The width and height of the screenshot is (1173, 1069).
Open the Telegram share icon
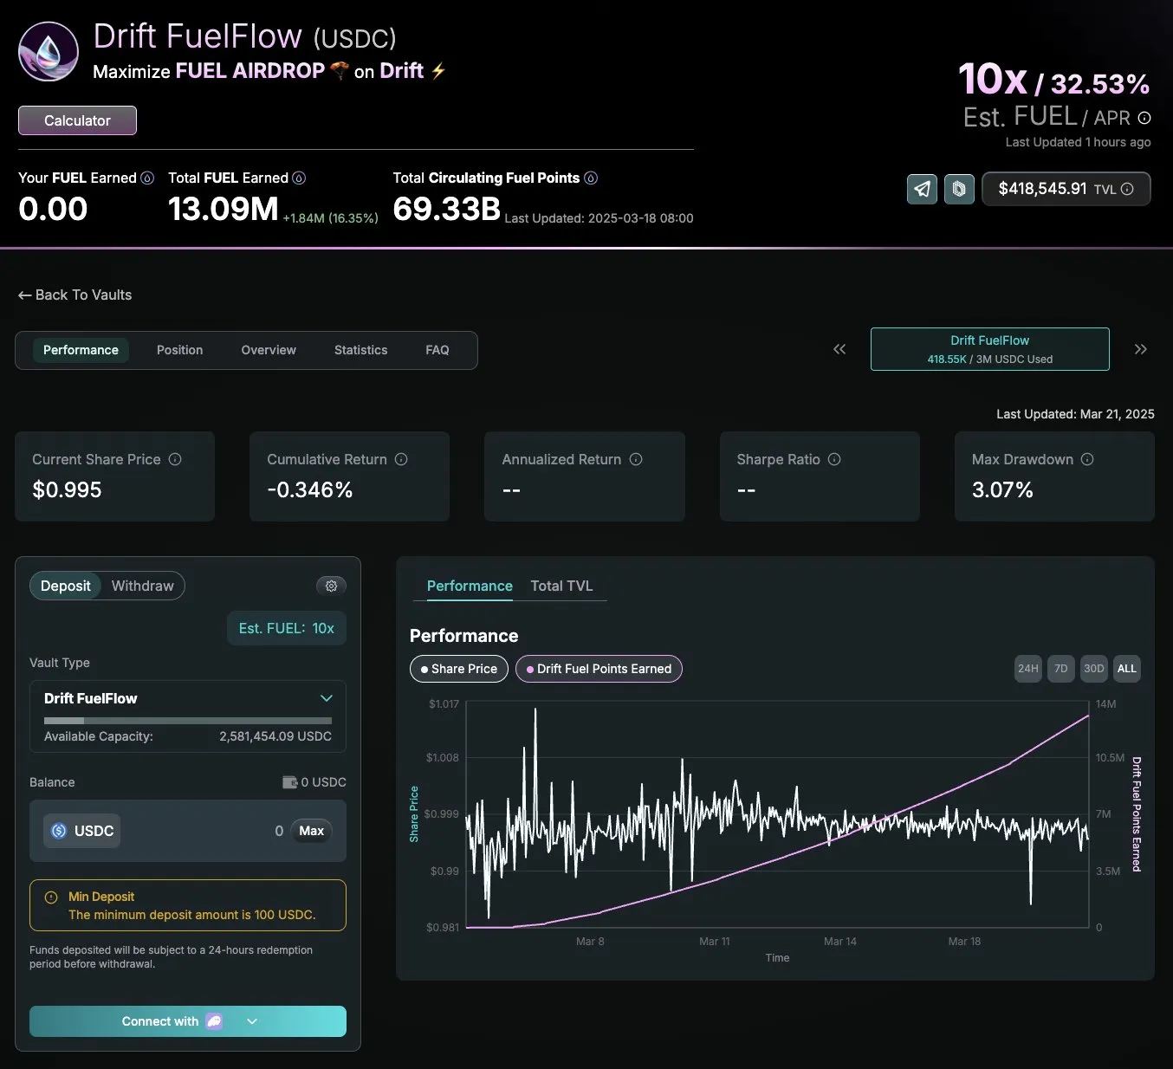[922, 189]
